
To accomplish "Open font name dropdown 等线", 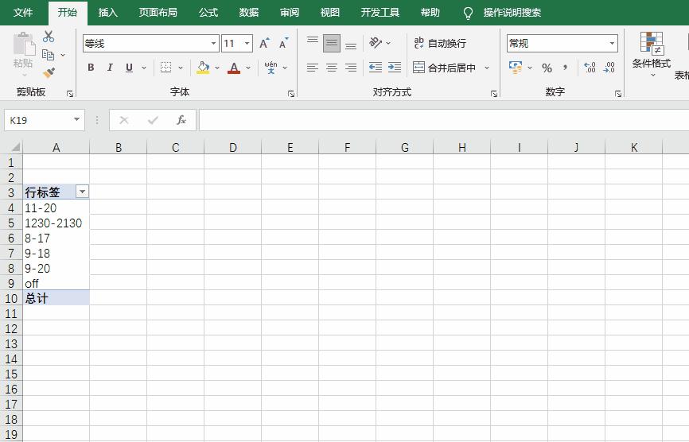I will pyautogui.click(x=213, y=44).
